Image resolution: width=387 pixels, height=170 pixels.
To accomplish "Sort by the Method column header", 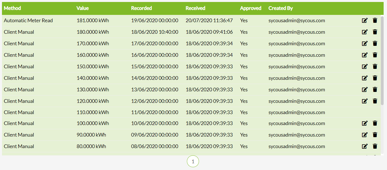I will pyautogui.click(x=12, y=8).
